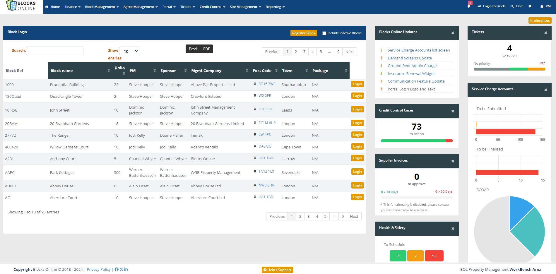Close the Blocks Online Updates widget

pyautogui.click(x=453, y=33)
